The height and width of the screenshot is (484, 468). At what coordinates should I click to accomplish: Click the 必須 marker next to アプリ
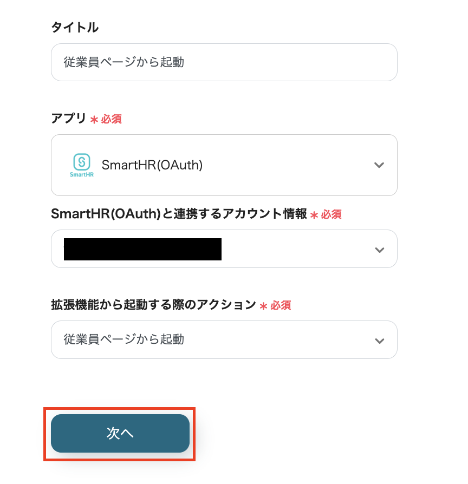(x=112, y=119)
